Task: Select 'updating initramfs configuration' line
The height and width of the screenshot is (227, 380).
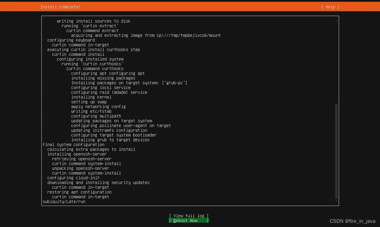Action: click(109, 130)
